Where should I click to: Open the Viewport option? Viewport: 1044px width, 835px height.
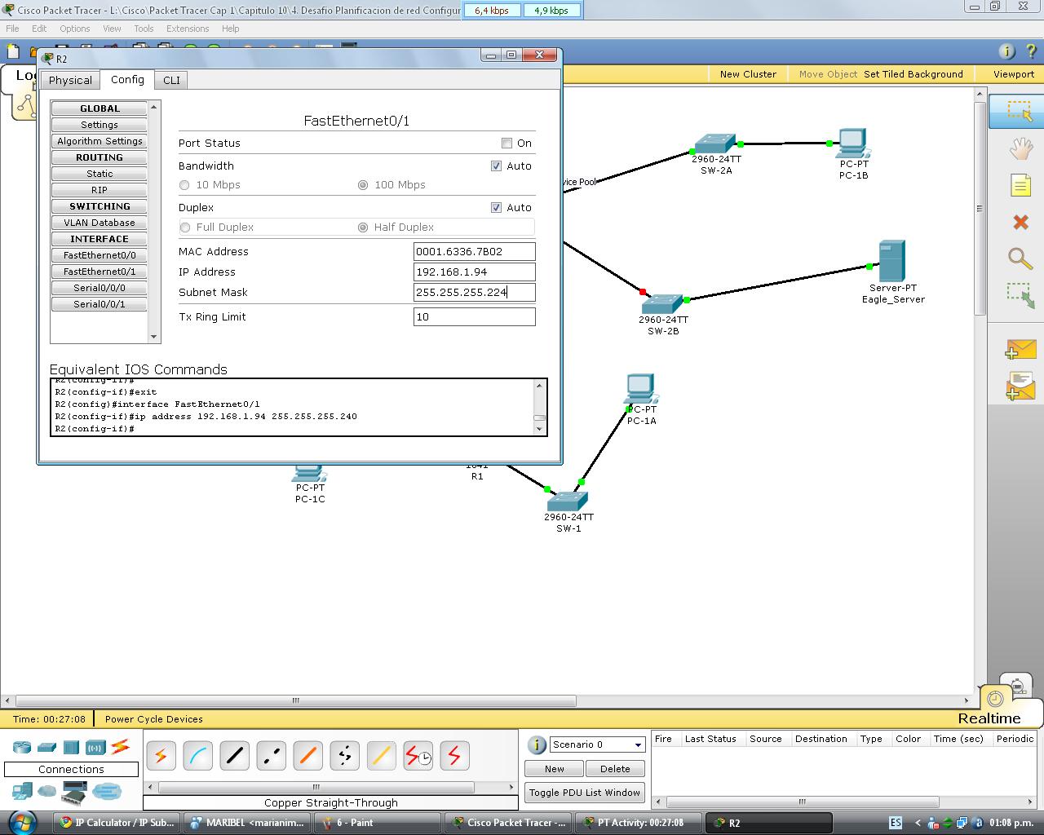point(1014,74)
